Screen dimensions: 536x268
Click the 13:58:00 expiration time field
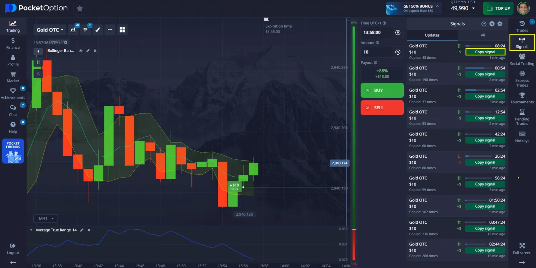pos(377,33)
